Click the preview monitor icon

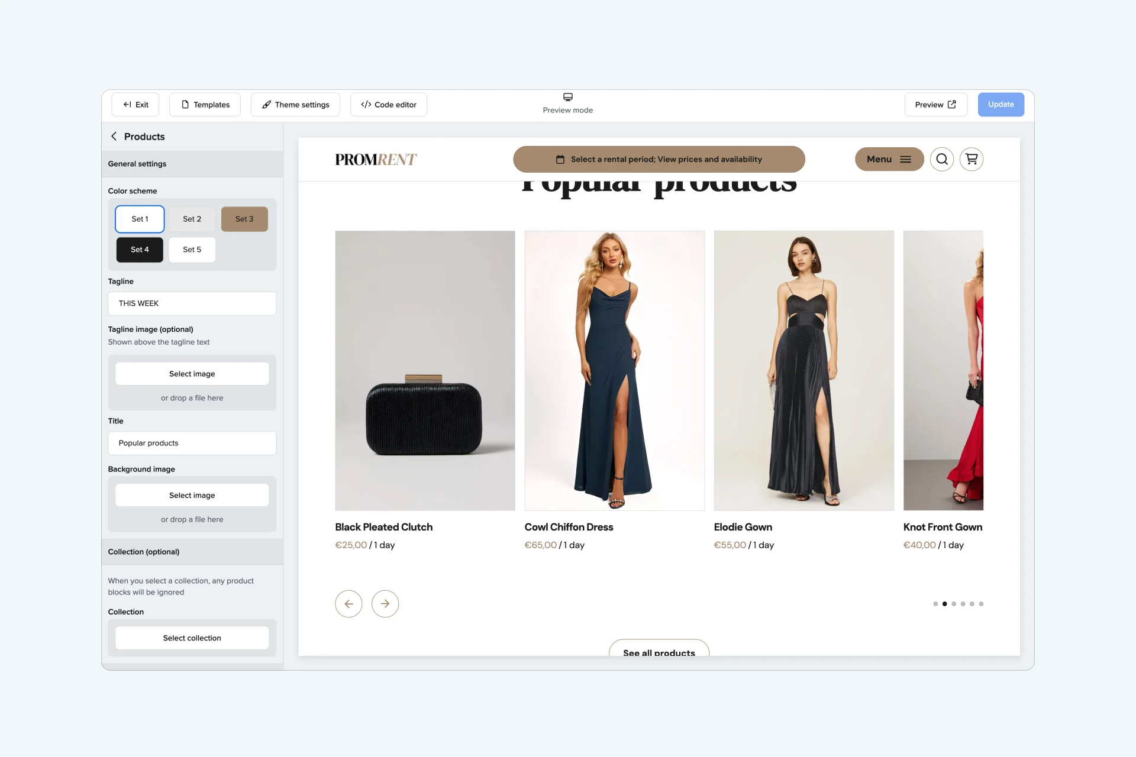pos(568,98)
